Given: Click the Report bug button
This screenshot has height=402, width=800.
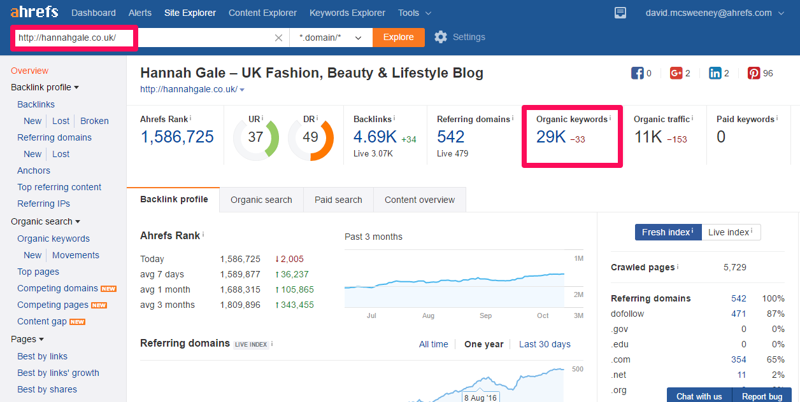Looking at the screenshot, I should (x=762, y=396).
